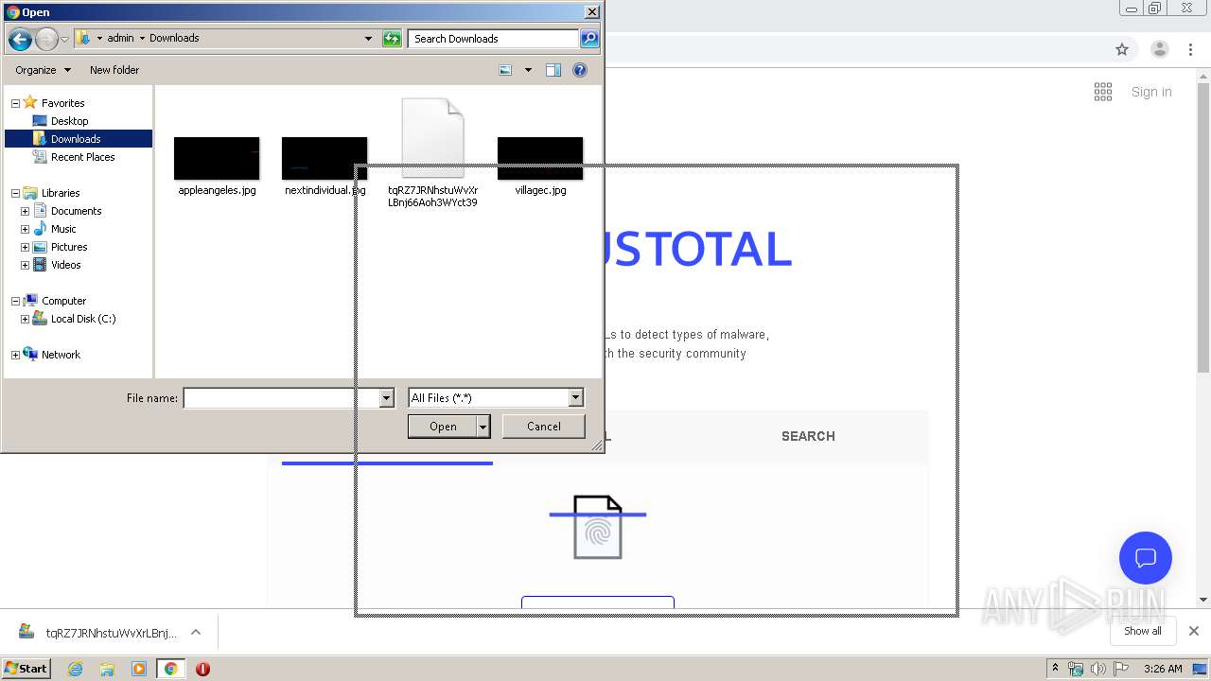The width and height of the screenshot is (1211, 681).
Task: Cancel the Open dialog
Action: tap(544, 427)
